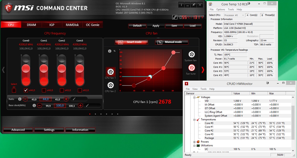
Task: Open Fan tune
Action: click(191, 68)
